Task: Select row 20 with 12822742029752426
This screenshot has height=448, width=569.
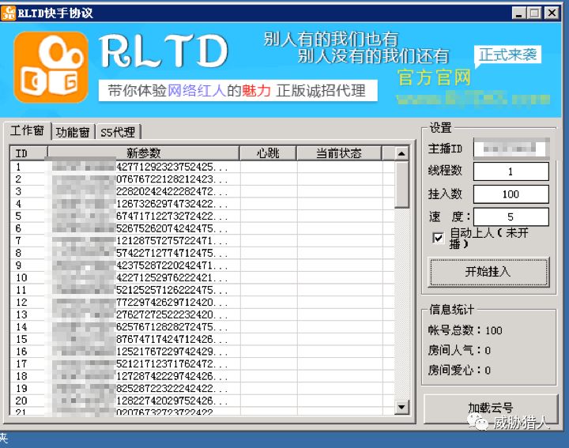Action: click(202, 401)
